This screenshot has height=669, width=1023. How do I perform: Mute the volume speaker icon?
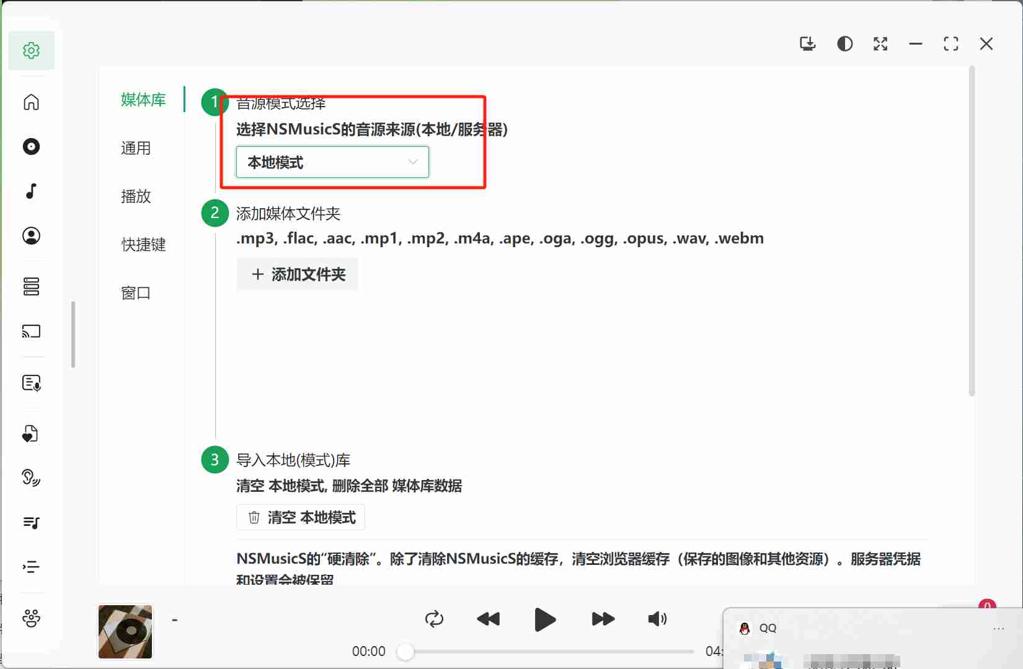(657, 619)
